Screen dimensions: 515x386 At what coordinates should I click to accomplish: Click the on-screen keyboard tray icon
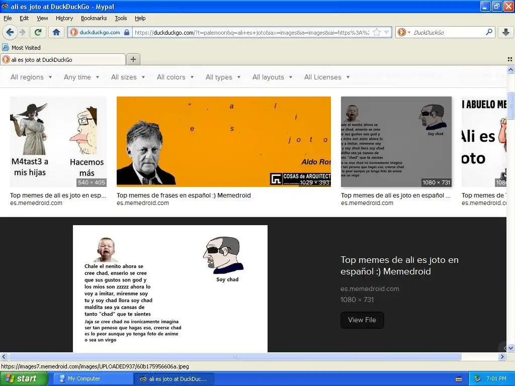coord(459,379)
